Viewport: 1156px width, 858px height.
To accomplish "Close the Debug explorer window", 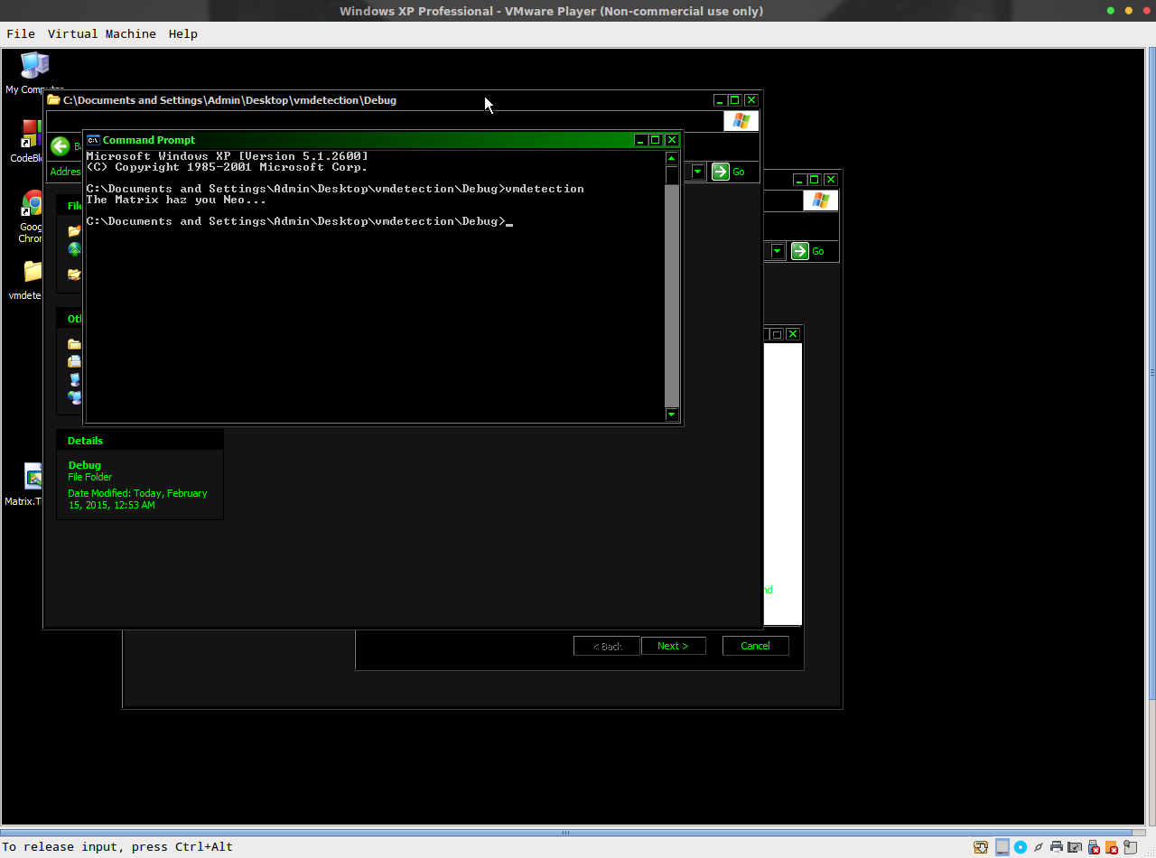I will tap(751, 100).
